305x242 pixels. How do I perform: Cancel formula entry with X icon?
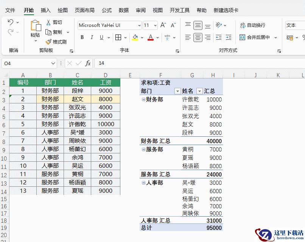click(70, 63)
